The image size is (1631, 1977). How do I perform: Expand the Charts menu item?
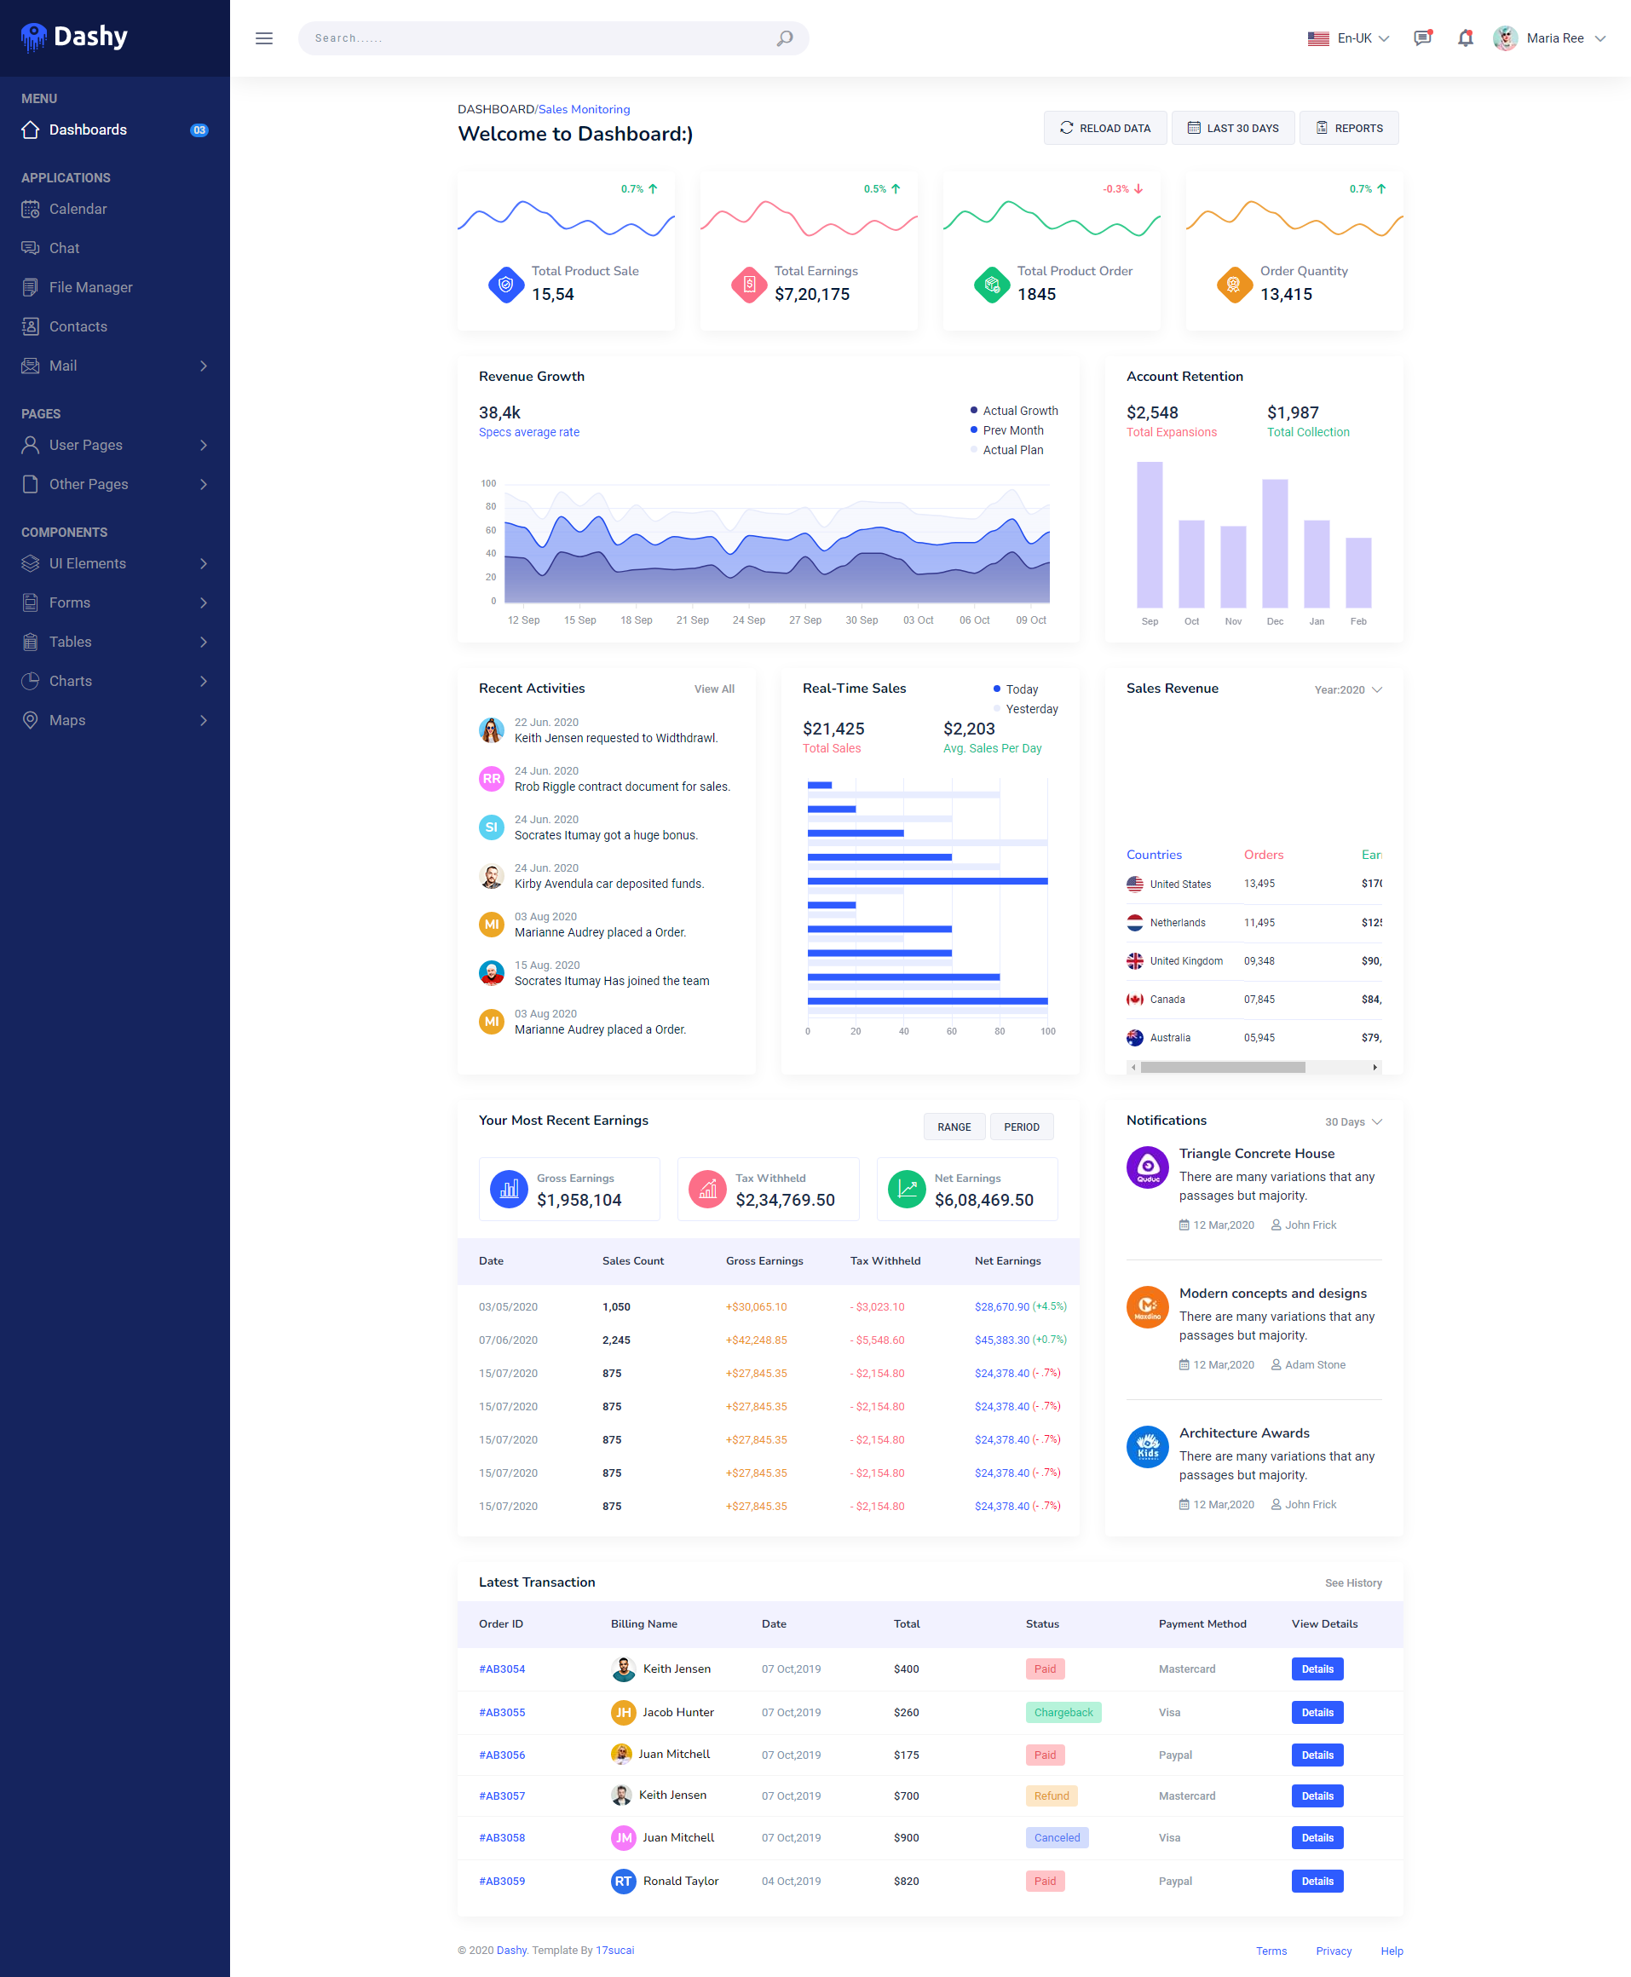(x=115, y=681)
